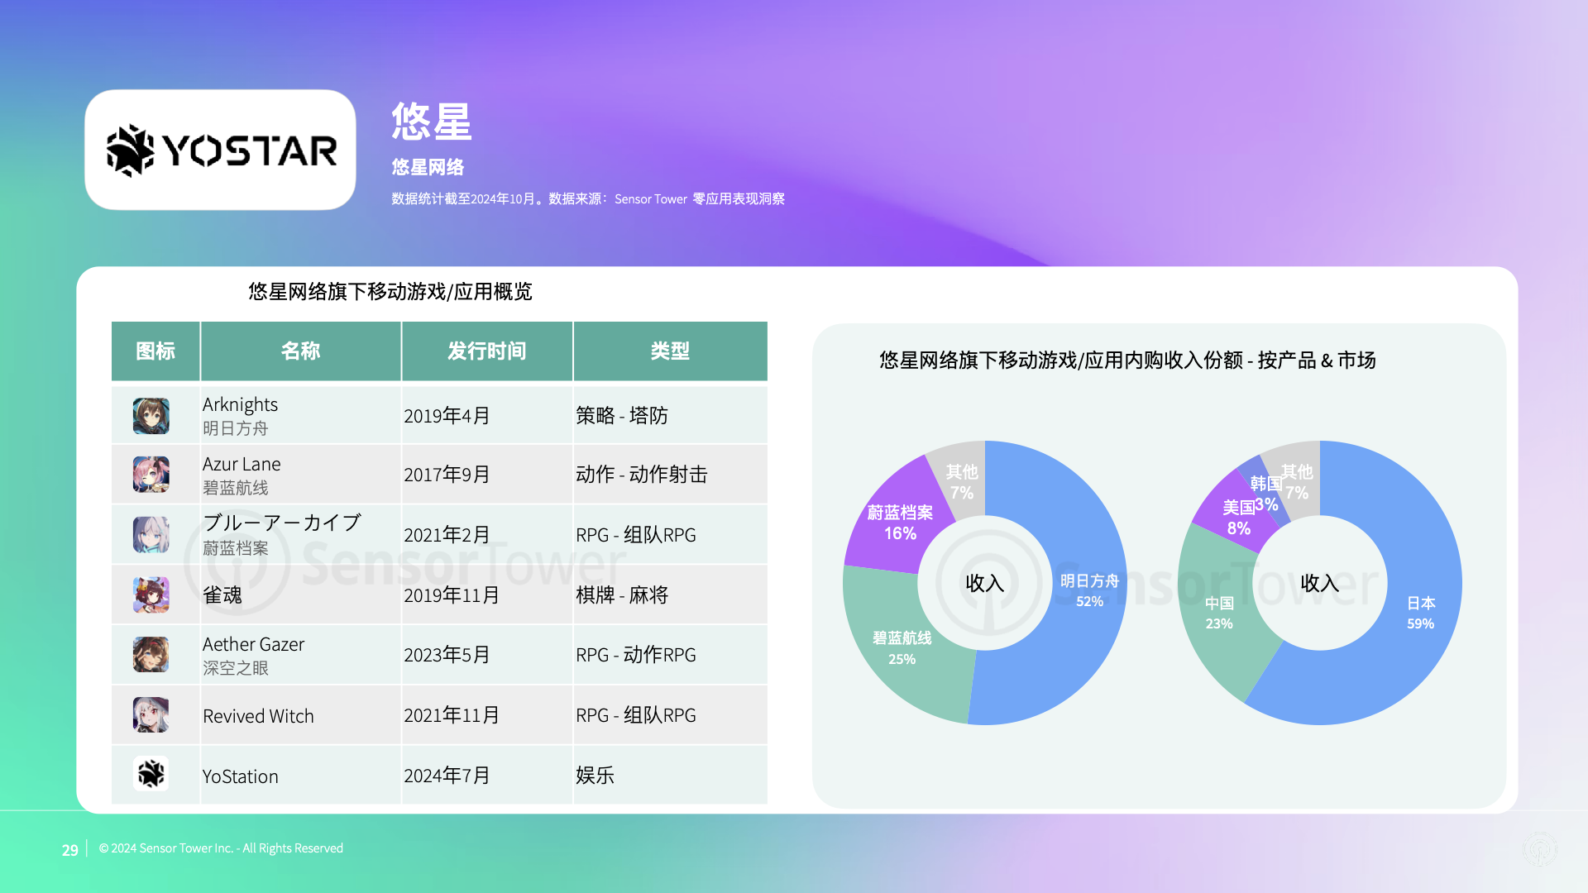Click the Azur Lane game icon
Screen dimensions: 1588x893
151,475
